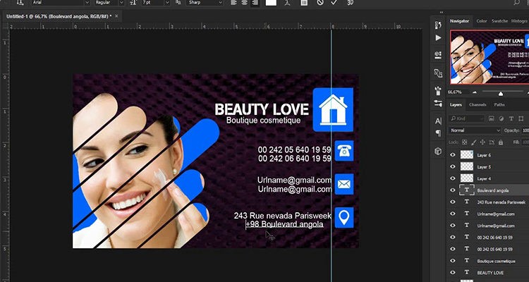Screen dimensions: 529x282
Task: Open the 7 pt font size dropdown
Action: (x=156, y=2)
